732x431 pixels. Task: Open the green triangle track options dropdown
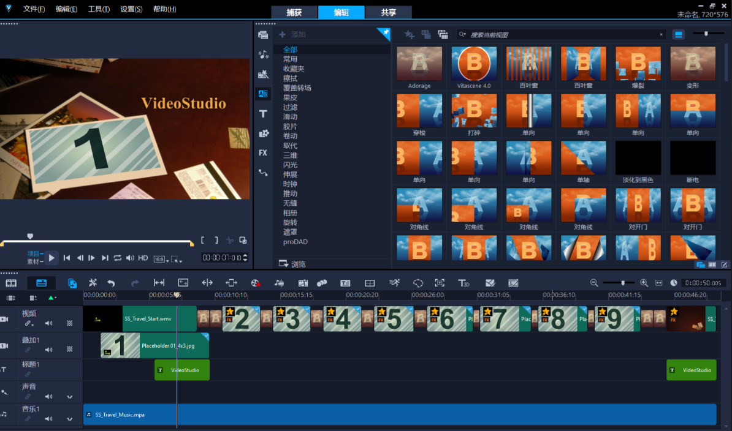[x=52, y=298]
